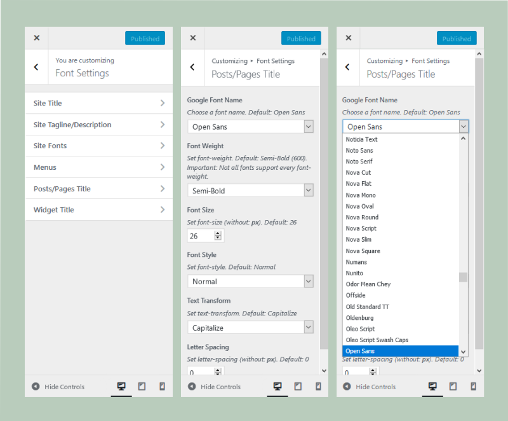Open the Site Tagline/Description section

click(x=99, y=125)
